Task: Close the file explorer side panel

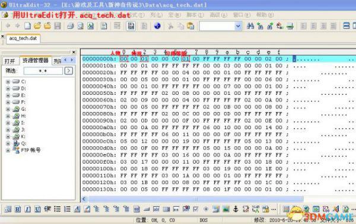Action: 74,52
